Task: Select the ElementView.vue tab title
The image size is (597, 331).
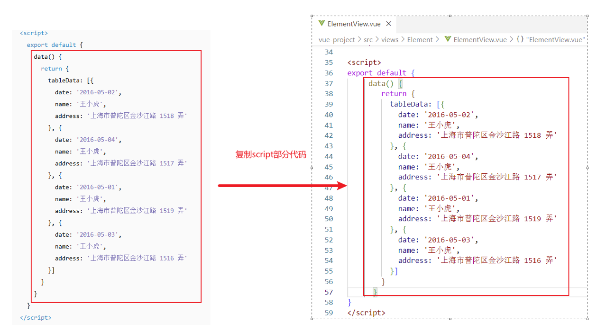Action: [x=354, y=24]
